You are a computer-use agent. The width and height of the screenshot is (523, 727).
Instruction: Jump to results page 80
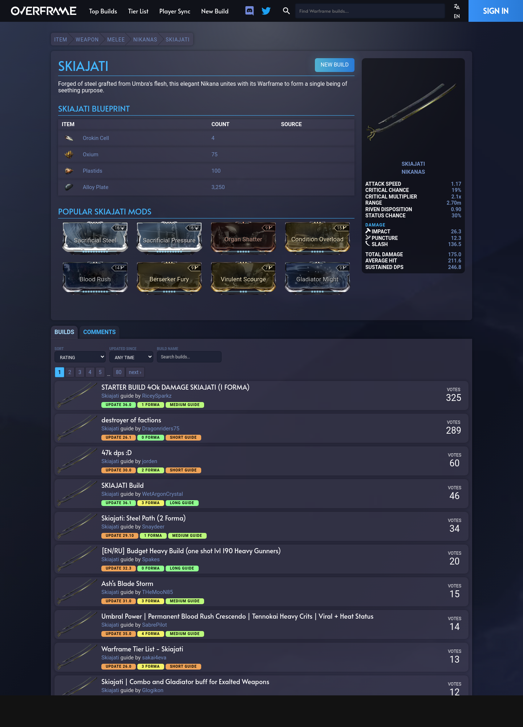119,372
